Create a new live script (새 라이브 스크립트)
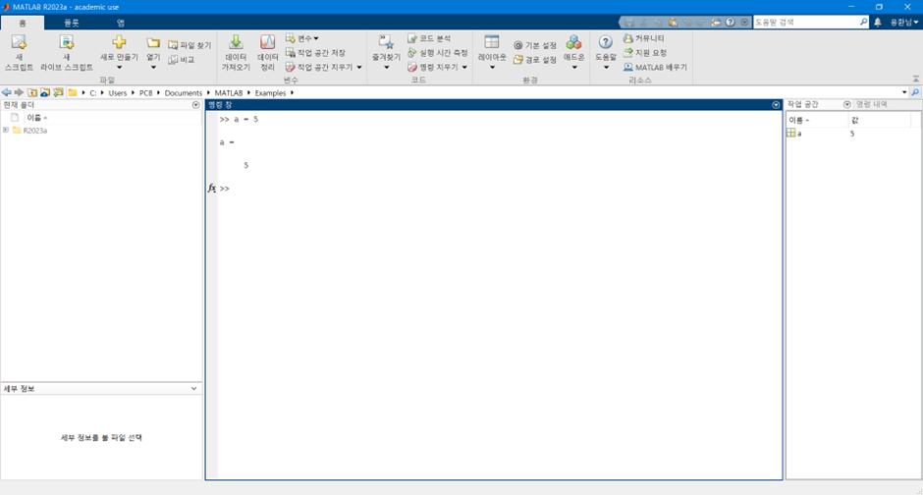The height and width of the screenshot is (495, 923). (67, 52)
